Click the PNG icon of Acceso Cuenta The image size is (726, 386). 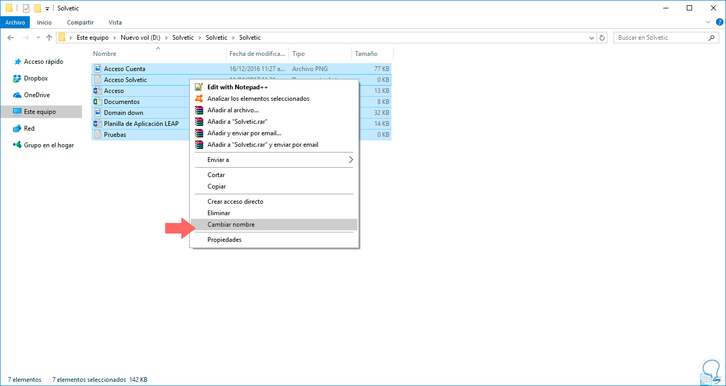coord(97,69)
